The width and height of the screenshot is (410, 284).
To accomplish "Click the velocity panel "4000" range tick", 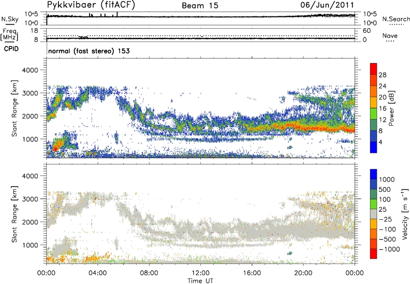I will [x=30, y=176].
